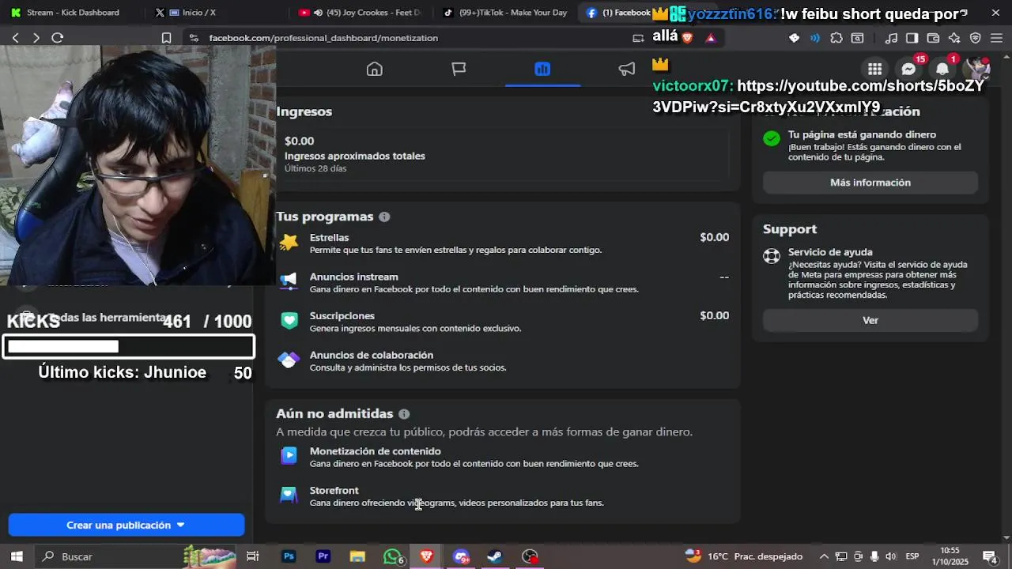This screenshot has width=1012, height=569.
Task: Reload the current page
Action: point(57,38)
